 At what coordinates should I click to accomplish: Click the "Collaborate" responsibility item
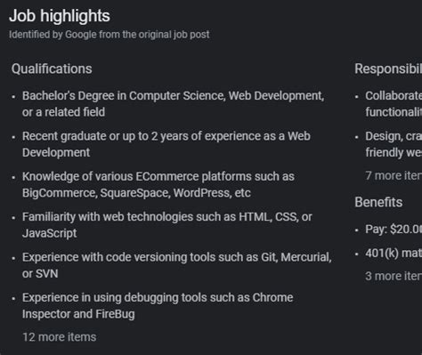394,104
